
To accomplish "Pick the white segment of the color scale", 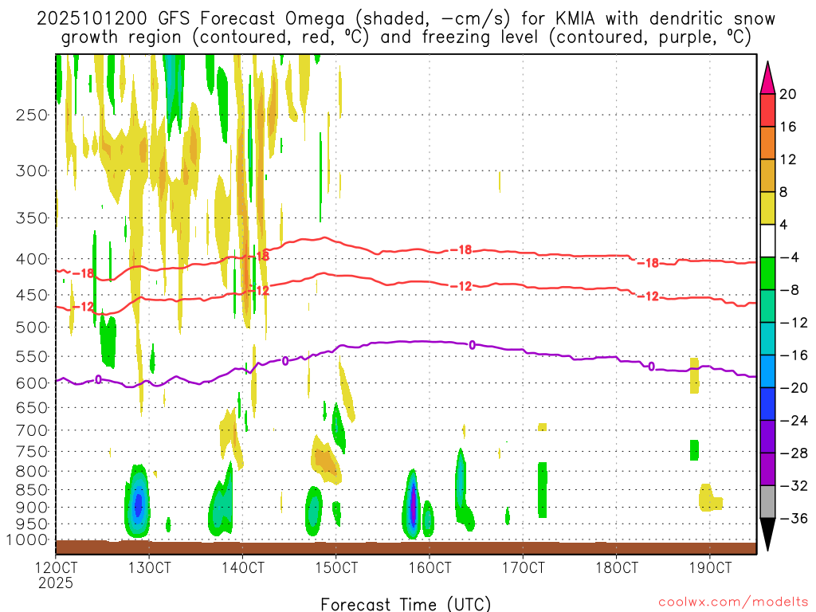I will [767, 241].
